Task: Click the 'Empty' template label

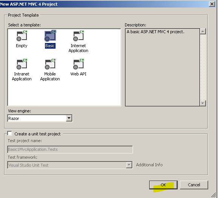Action: (22, 46)
